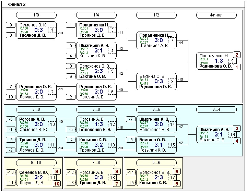
Task: Click red place box 1 by Родионова О. В.
Action: click(x=237, y=68)
